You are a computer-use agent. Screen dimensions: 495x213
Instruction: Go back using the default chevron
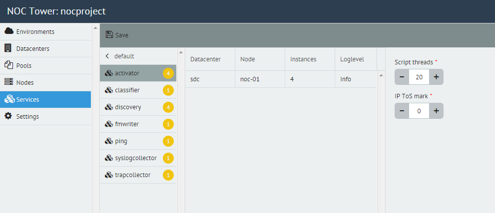point(107,56)
